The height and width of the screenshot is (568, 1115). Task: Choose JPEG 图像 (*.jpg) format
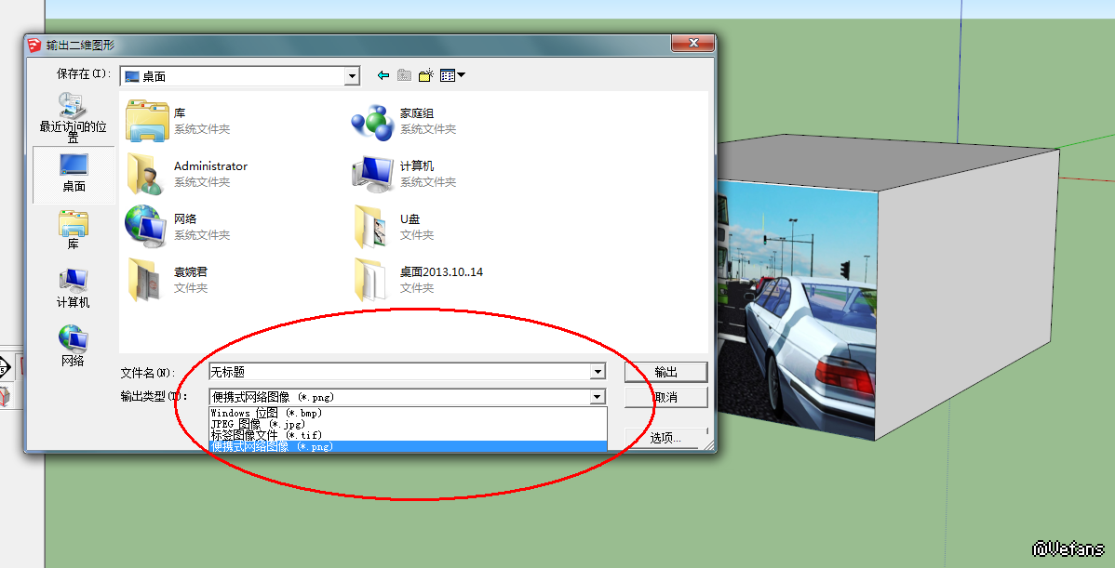coord(409,424)
